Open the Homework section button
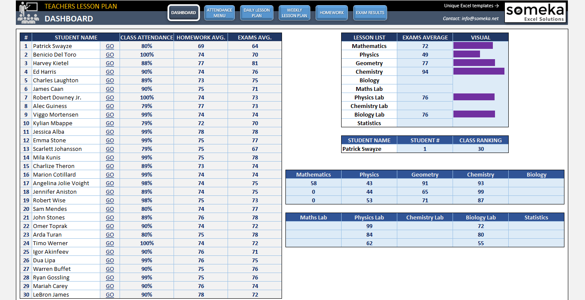The width and height of the screenshot is (585, 300). 332,13
